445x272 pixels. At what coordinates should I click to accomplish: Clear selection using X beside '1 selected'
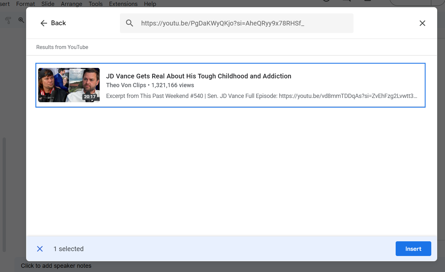(x=40, y=249)
